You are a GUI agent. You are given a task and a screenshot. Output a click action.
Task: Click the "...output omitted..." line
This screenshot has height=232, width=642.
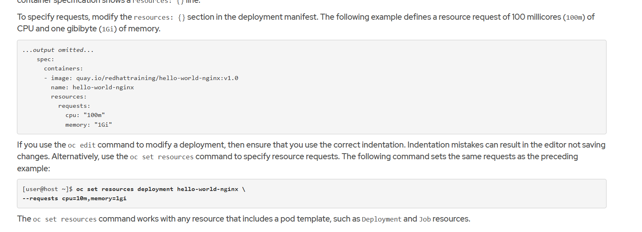(58, 50)
